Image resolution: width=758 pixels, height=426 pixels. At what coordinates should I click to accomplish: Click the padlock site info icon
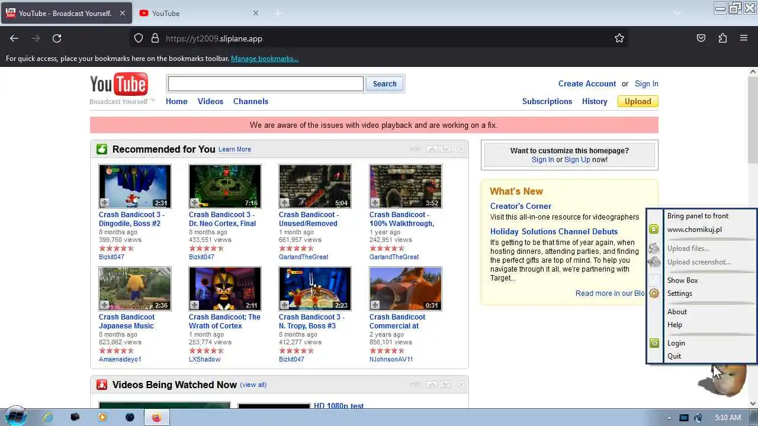pos(155,38)
